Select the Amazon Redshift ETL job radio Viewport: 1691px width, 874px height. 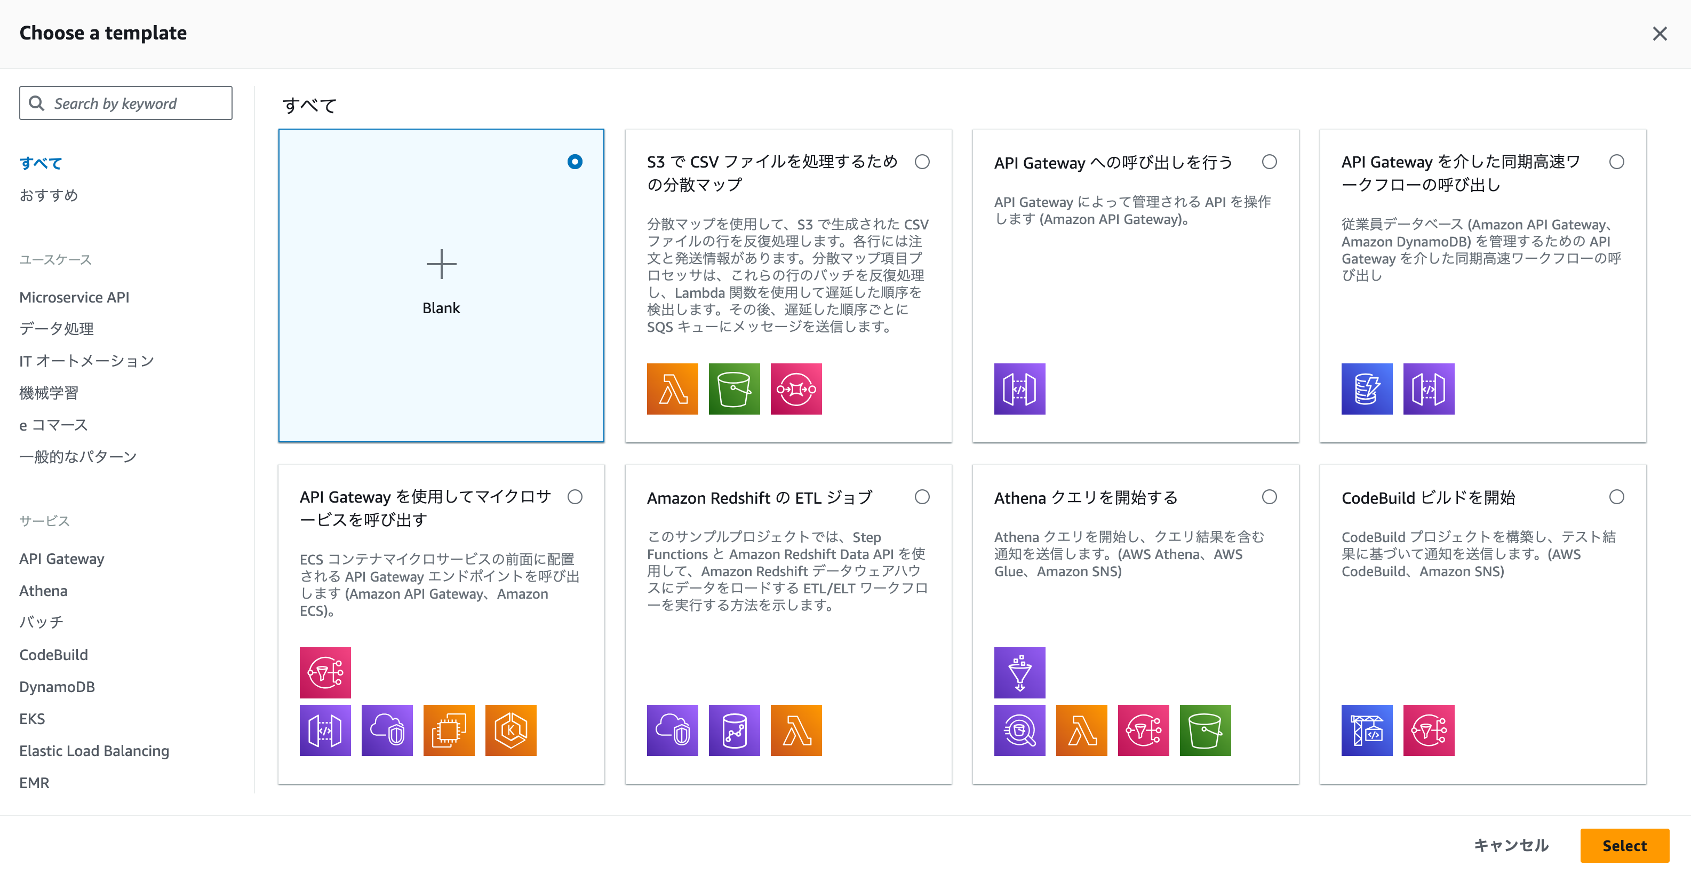coord(922,497)
